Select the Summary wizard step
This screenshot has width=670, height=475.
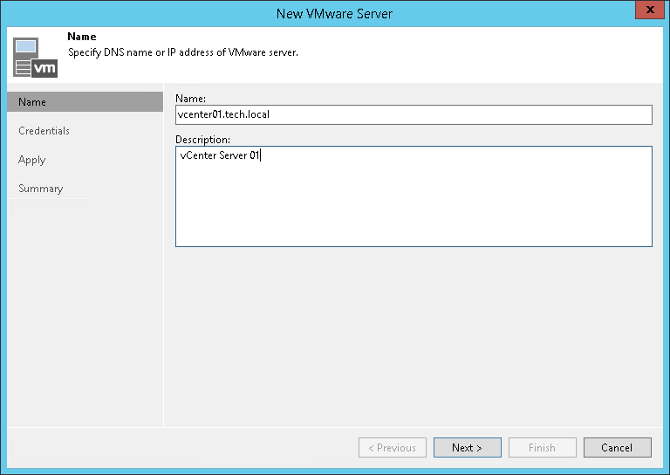coord(41,189)
